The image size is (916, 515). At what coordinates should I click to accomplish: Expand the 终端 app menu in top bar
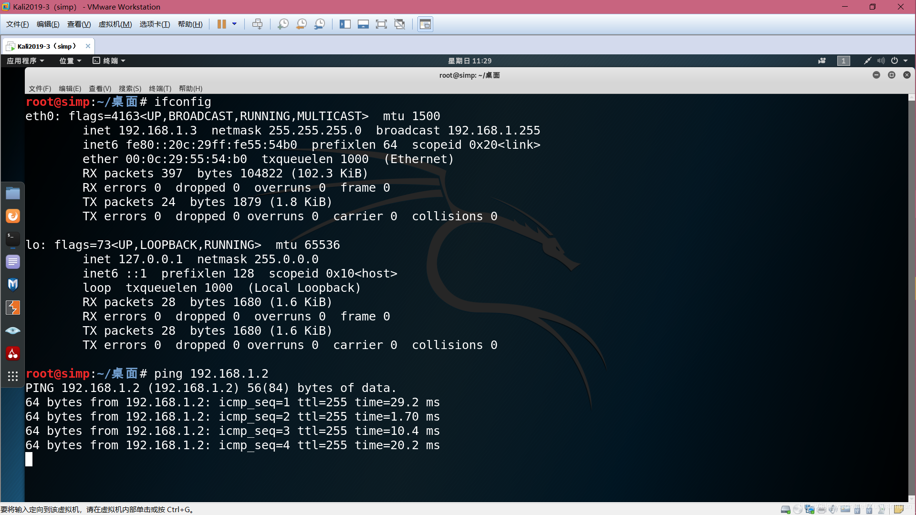[109, 61]
